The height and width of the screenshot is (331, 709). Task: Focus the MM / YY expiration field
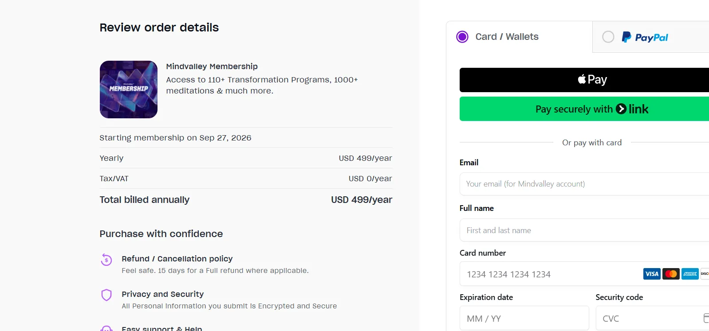pyautogui.click(x=524, y=318)
